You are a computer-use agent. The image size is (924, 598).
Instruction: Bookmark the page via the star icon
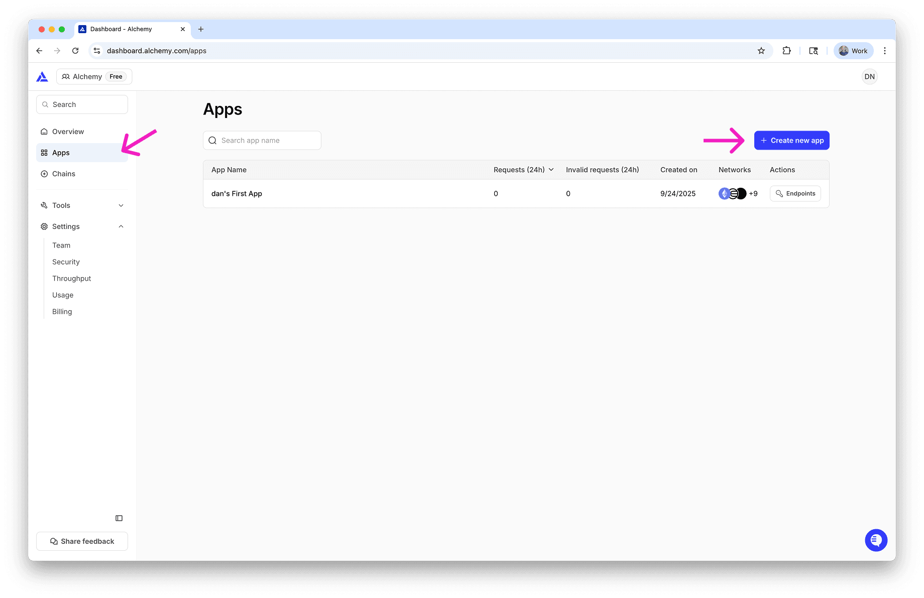click(761, 50)
